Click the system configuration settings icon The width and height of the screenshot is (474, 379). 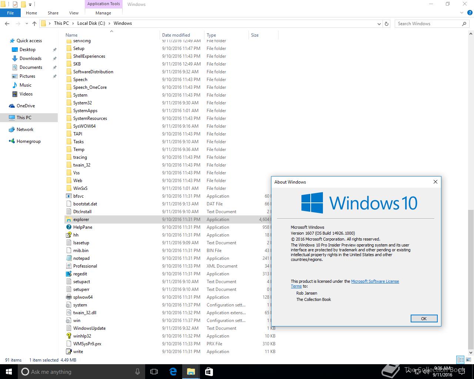point(69,305)
